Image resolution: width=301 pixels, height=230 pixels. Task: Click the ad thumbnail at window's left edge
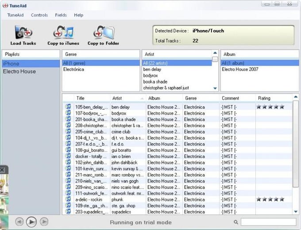tap(4, 201)
